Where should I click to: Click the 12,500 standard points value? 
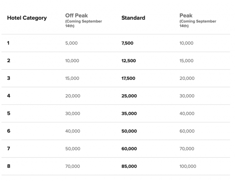[x=128, y=61]
